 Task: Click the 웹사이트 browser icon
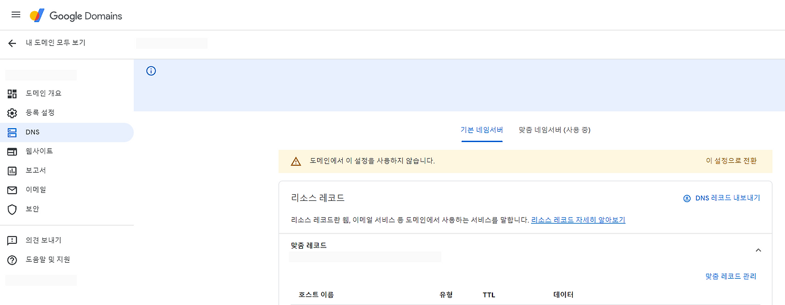tap(12, 151)
